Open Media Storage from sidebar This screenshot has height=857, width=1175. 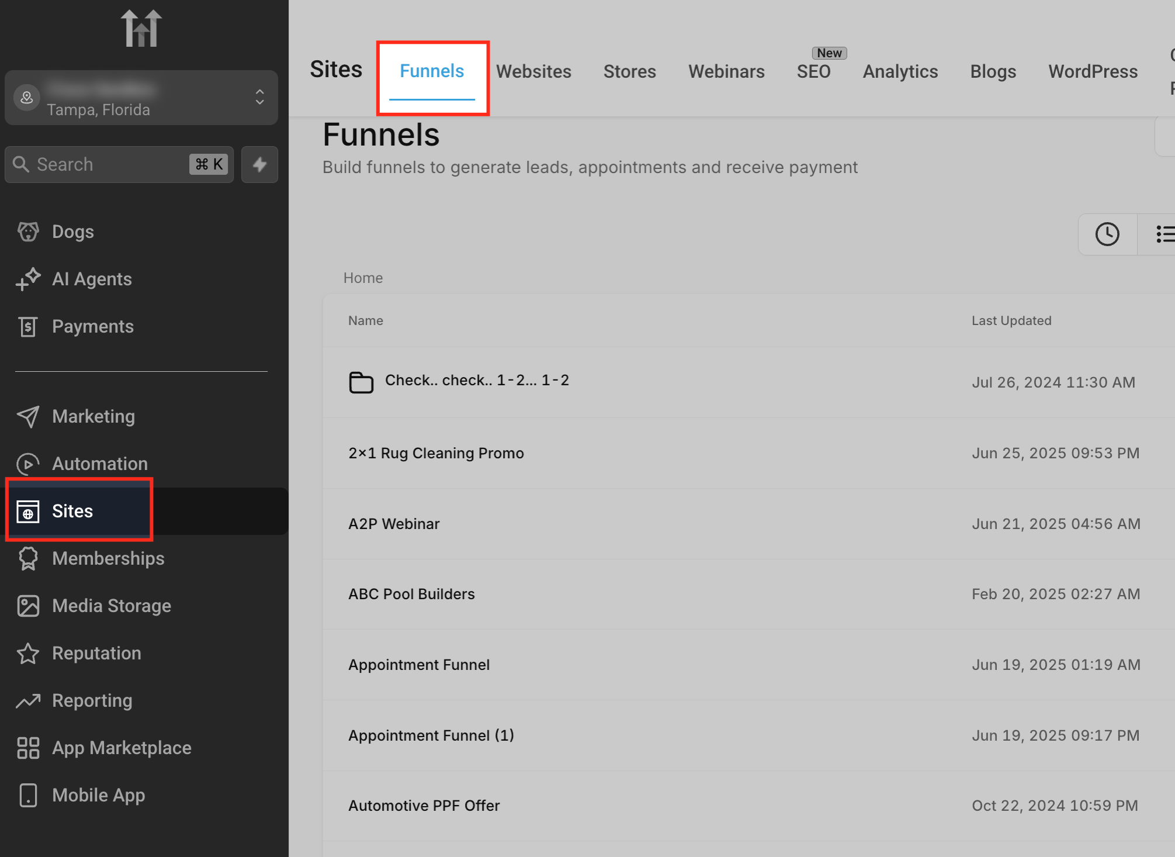111,606
